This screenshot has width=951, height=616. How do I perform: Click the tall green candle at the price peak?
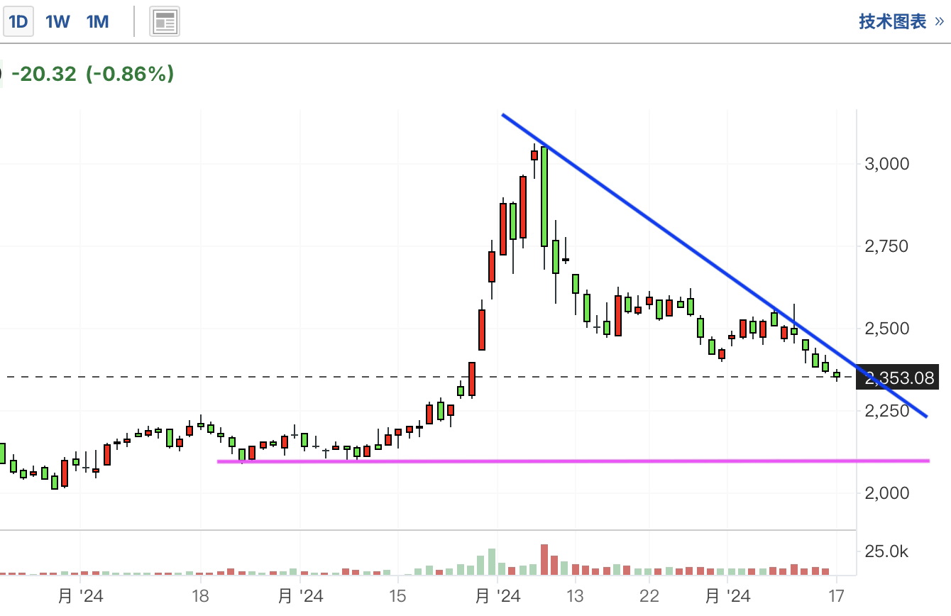(544, 197)
